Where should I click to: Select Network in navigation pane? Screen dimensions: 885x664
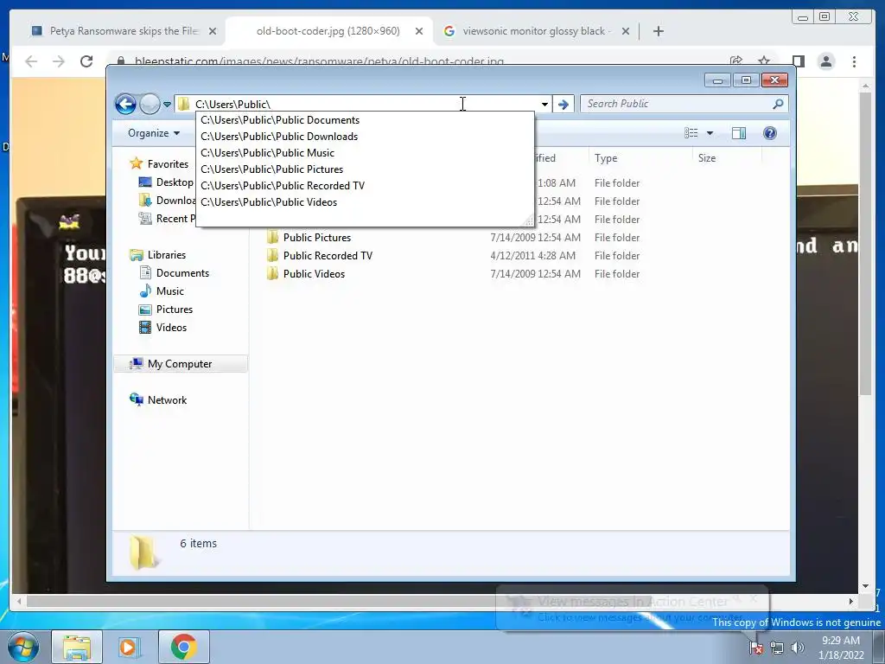click(x=167, y=400)
